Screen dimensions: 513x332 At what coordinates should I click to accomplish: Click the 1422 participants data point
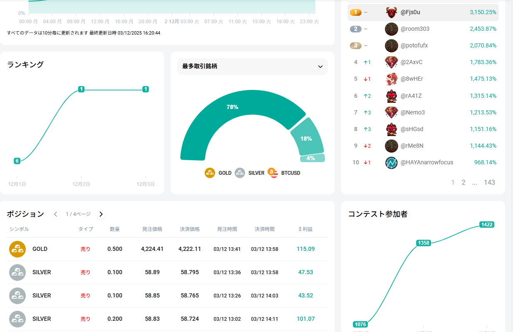(x=487, y=225)
